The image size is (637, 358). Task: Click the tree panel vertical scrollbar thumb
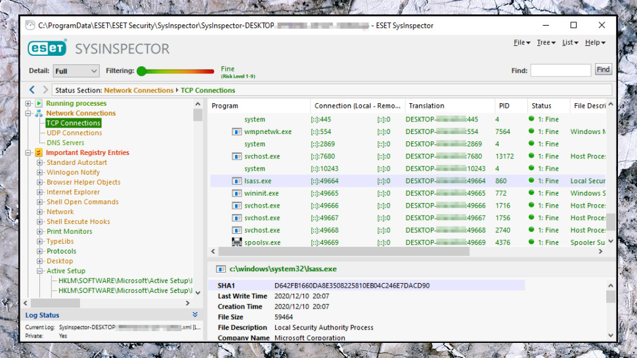198,115
